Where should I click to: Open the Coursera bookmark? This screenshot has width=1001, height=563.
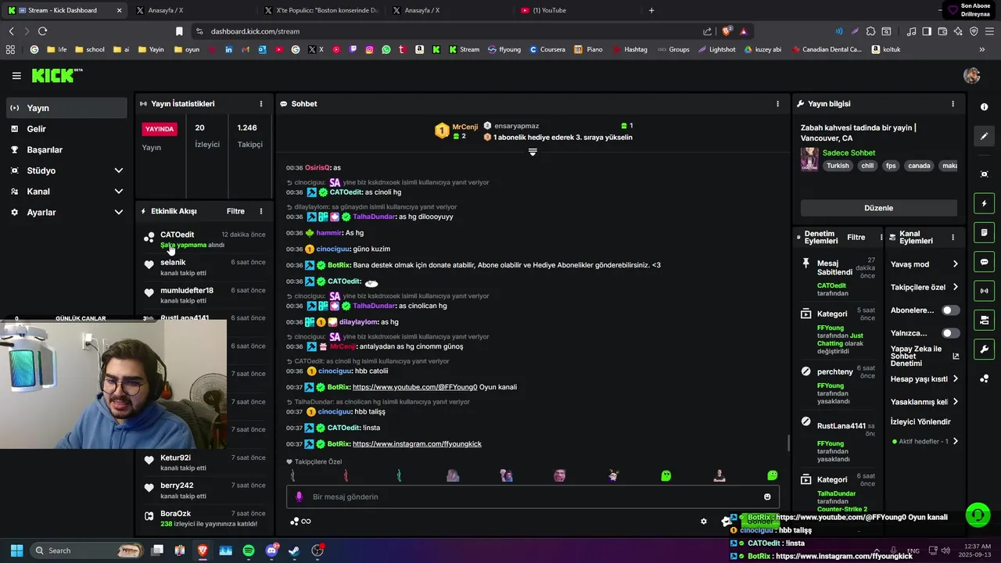tap(547, 49)
